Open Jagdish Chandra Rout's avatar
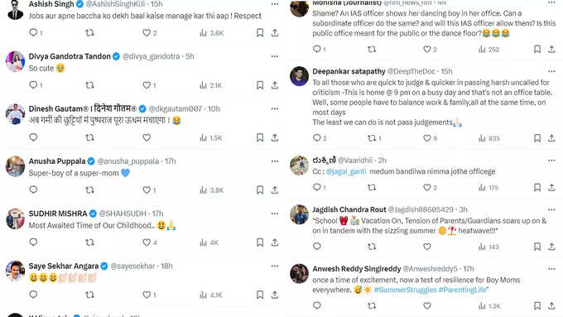Image resolution: width=563 pixels, height=317 pixels. point(299,214)
